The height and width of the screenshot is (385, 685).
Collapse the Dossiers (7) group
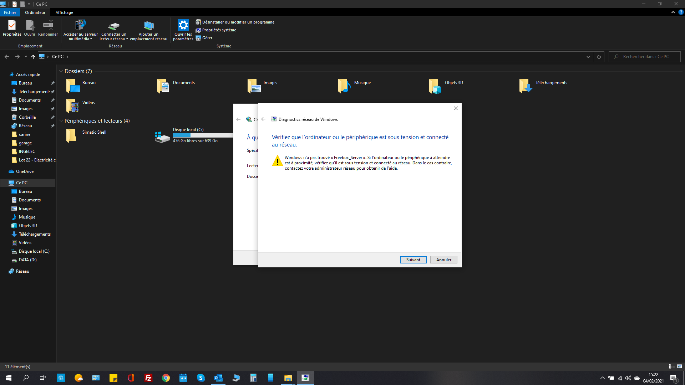[61, 71]
